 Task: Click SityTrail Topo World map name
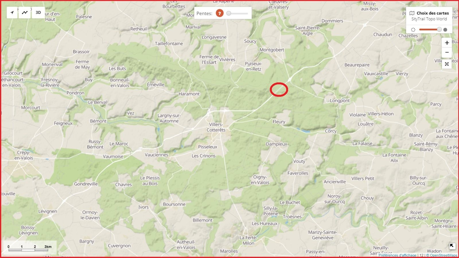click(x=429, y=19)
